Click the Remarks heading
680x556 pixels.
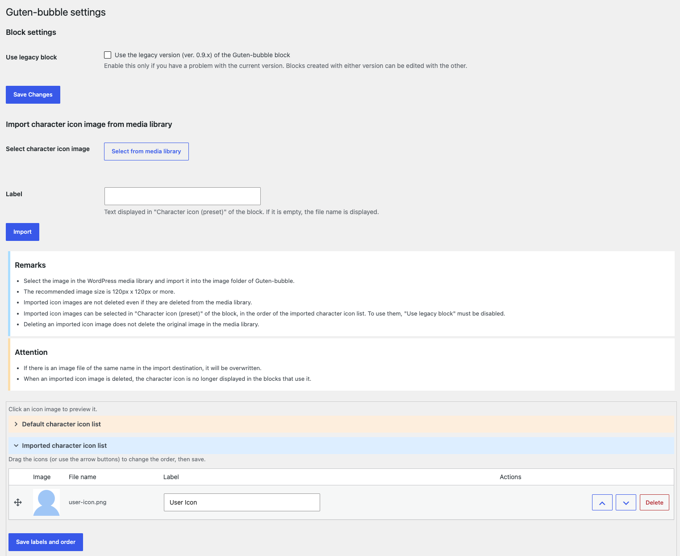pyautogui.click(x=30, y=265)
